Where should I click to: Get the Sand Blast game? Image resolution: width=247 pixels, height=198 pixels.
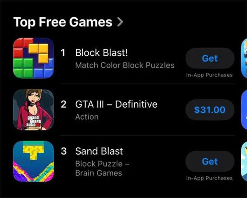click(x=210, y=161)
